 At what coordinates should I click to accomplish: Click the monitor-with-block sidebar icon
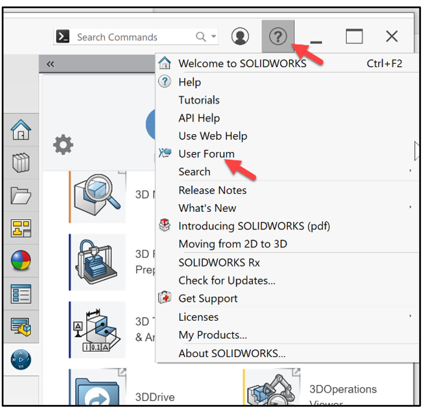point(21,326)
